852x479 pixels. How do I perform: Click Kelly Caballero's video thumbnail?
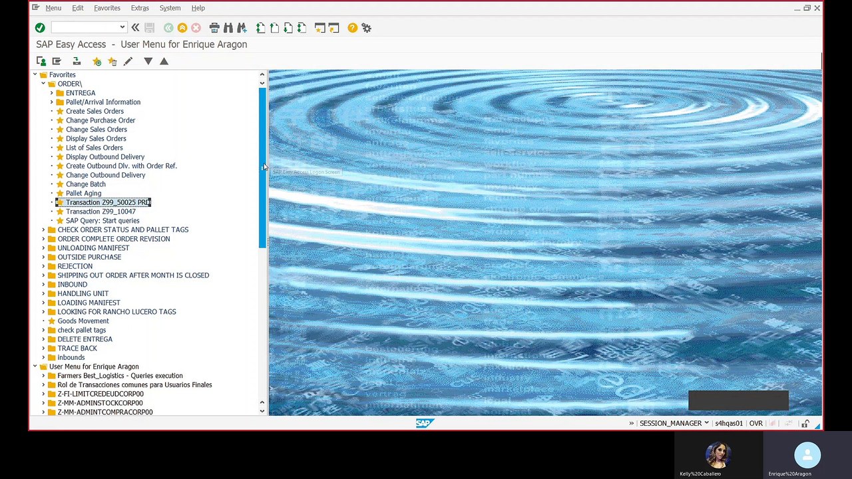[719, 455]
